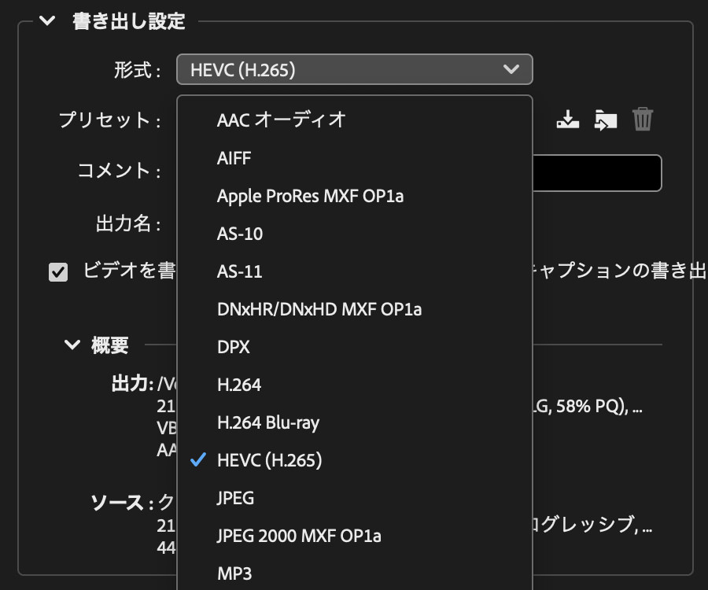Click the コメント comment text field
The width and height of the screenshot is (708, 590).
[x=596, y=173]
